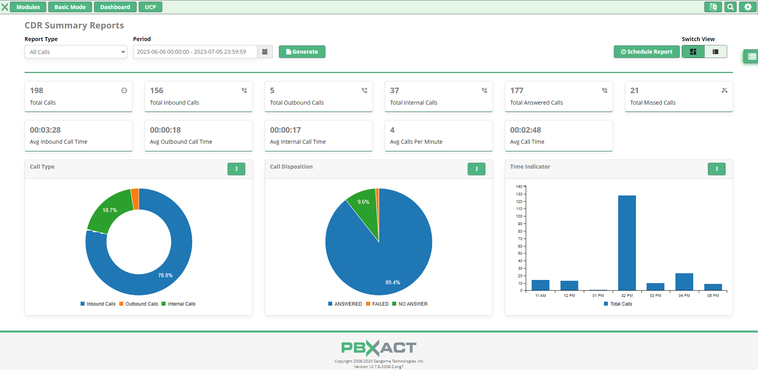Image resolution: width=758 pixels, height=370 pixels.
Task: Open system settings via the gear icon
Action: click(x=747, y=7)
